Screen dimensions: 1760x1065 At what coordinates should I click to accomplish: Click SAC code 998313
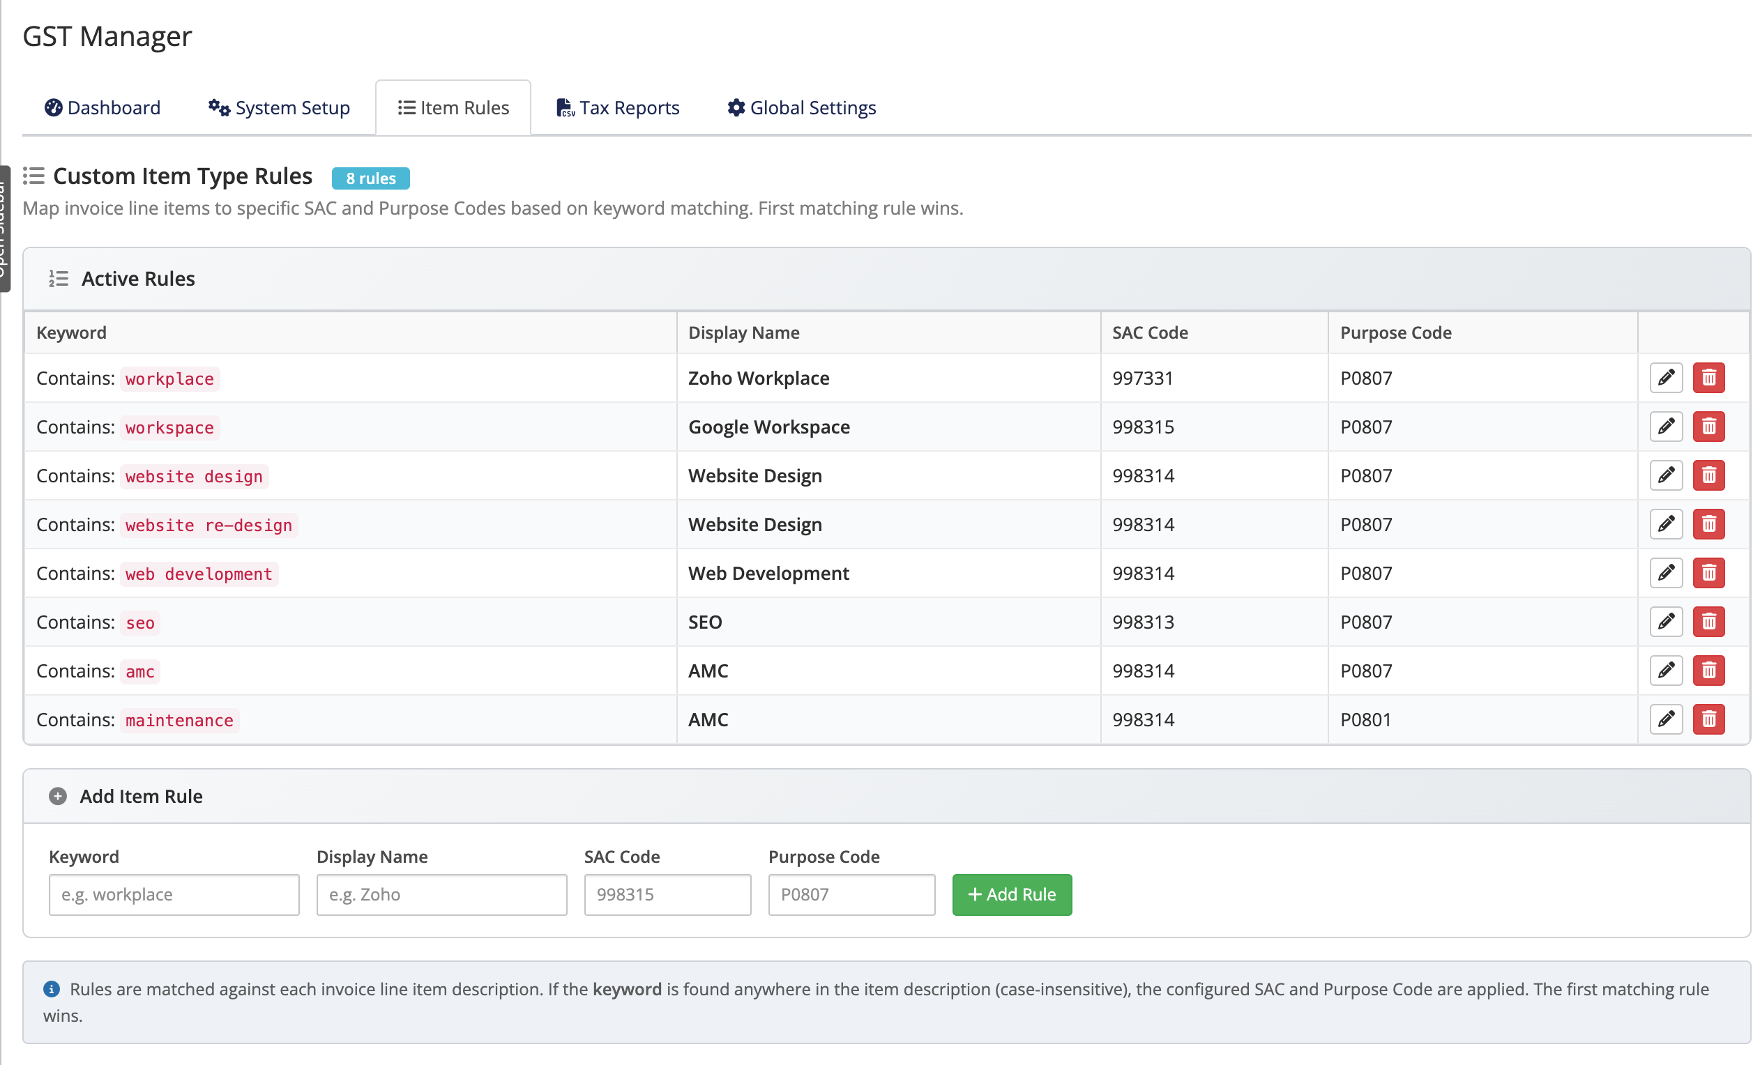point(1143,622)
